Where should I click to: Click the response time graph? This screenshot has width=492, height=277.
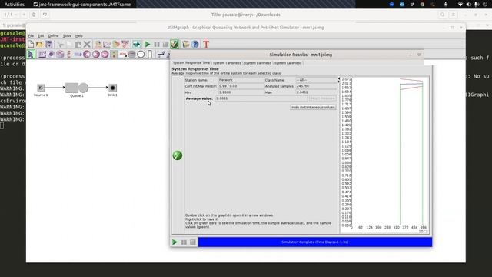384,155
